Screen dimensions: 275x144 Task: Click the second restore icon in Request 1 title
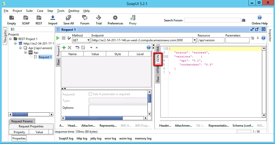[257, 29]
